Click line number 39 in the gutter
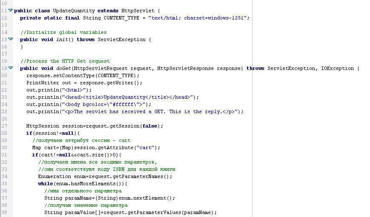 click(4, 212)
